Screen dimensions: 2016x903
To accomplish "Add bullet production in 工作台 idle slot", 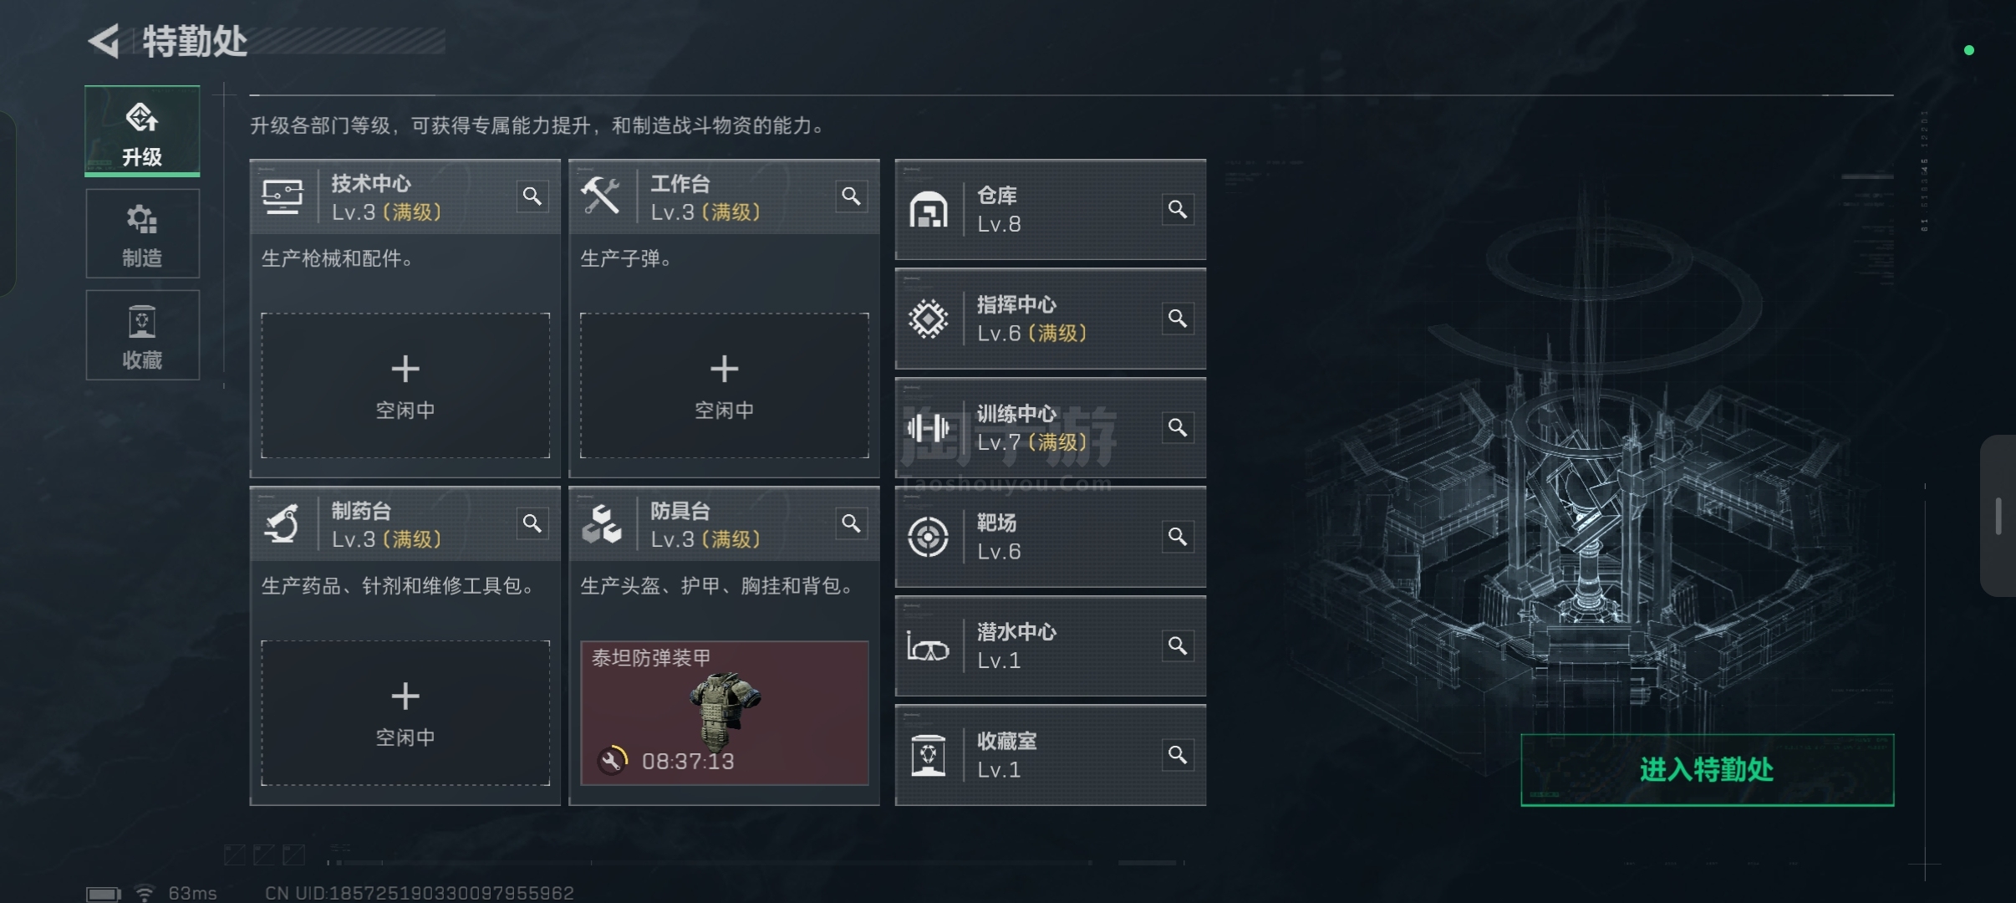I will click(x=724, y=385).
